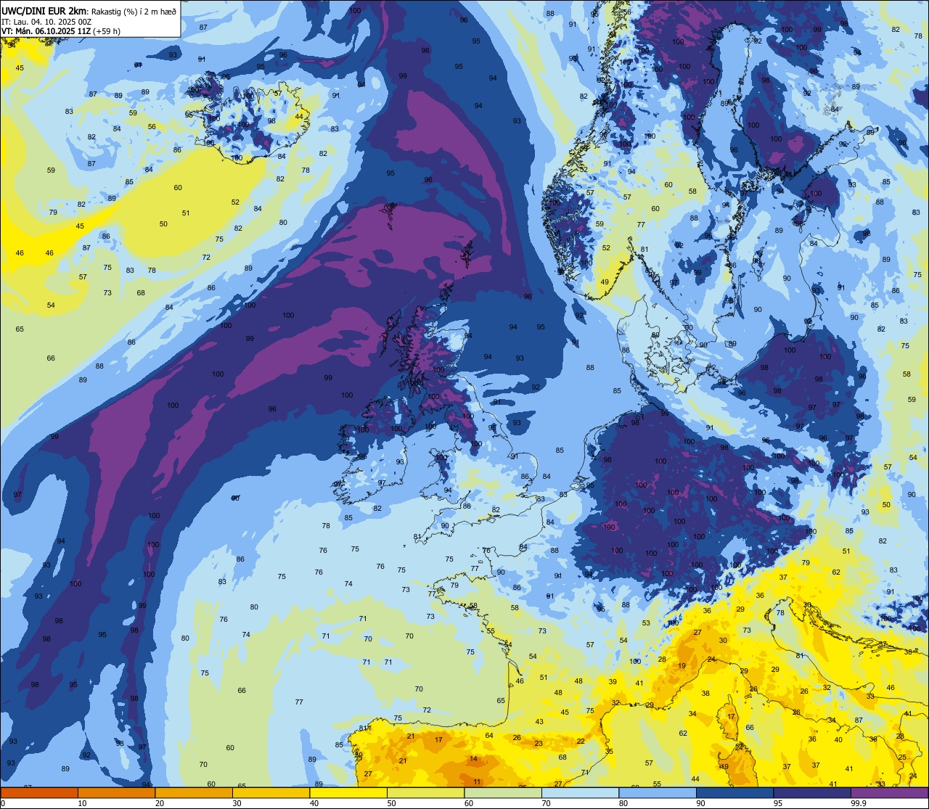Click the legend tick label 40
This screenshot has height=809, width=929.
314,803
